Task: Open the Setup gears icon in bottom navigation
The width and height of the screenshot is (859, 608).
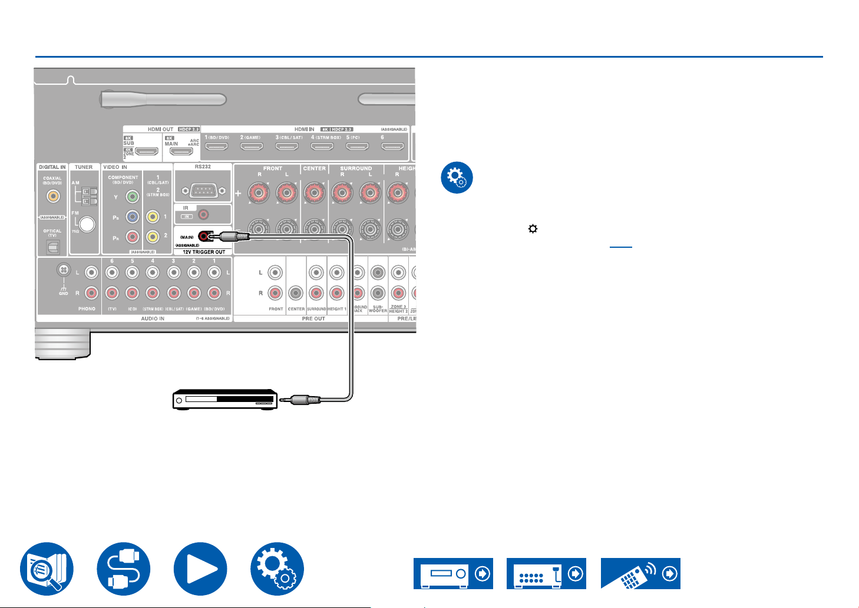Action: [277, 569]
